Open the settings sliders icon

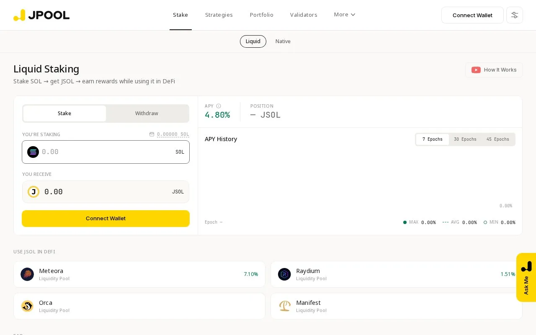(515, 15)
